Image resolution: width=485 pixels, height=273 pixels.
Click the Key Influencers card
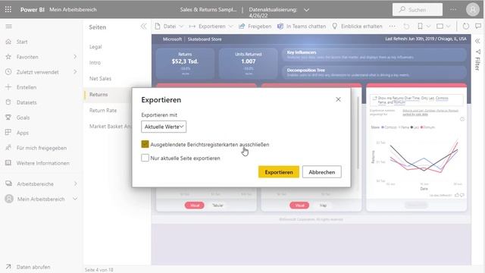(x=374, y=55)
